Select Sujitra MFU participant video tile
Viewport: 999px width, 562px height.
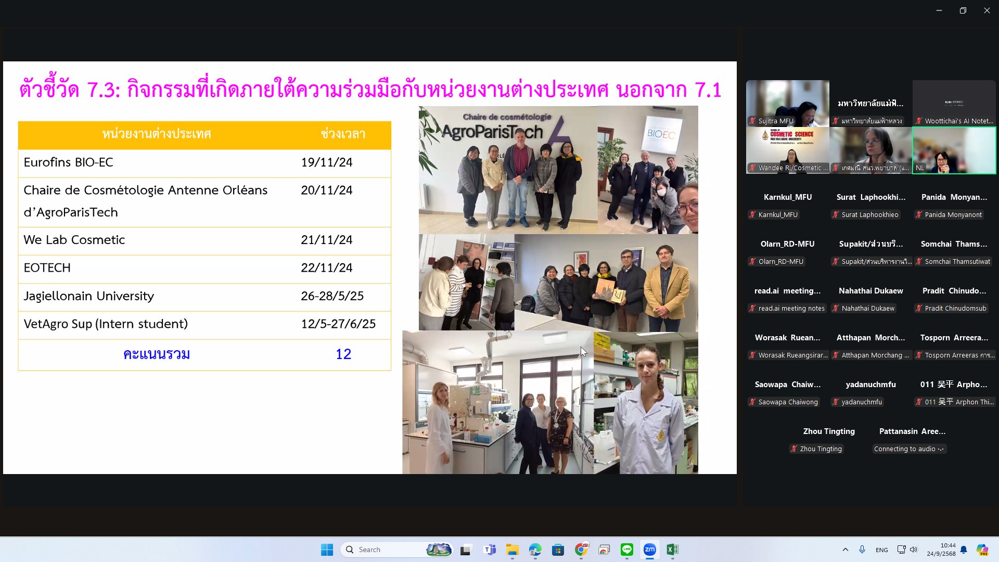click(x=787, y=103)
